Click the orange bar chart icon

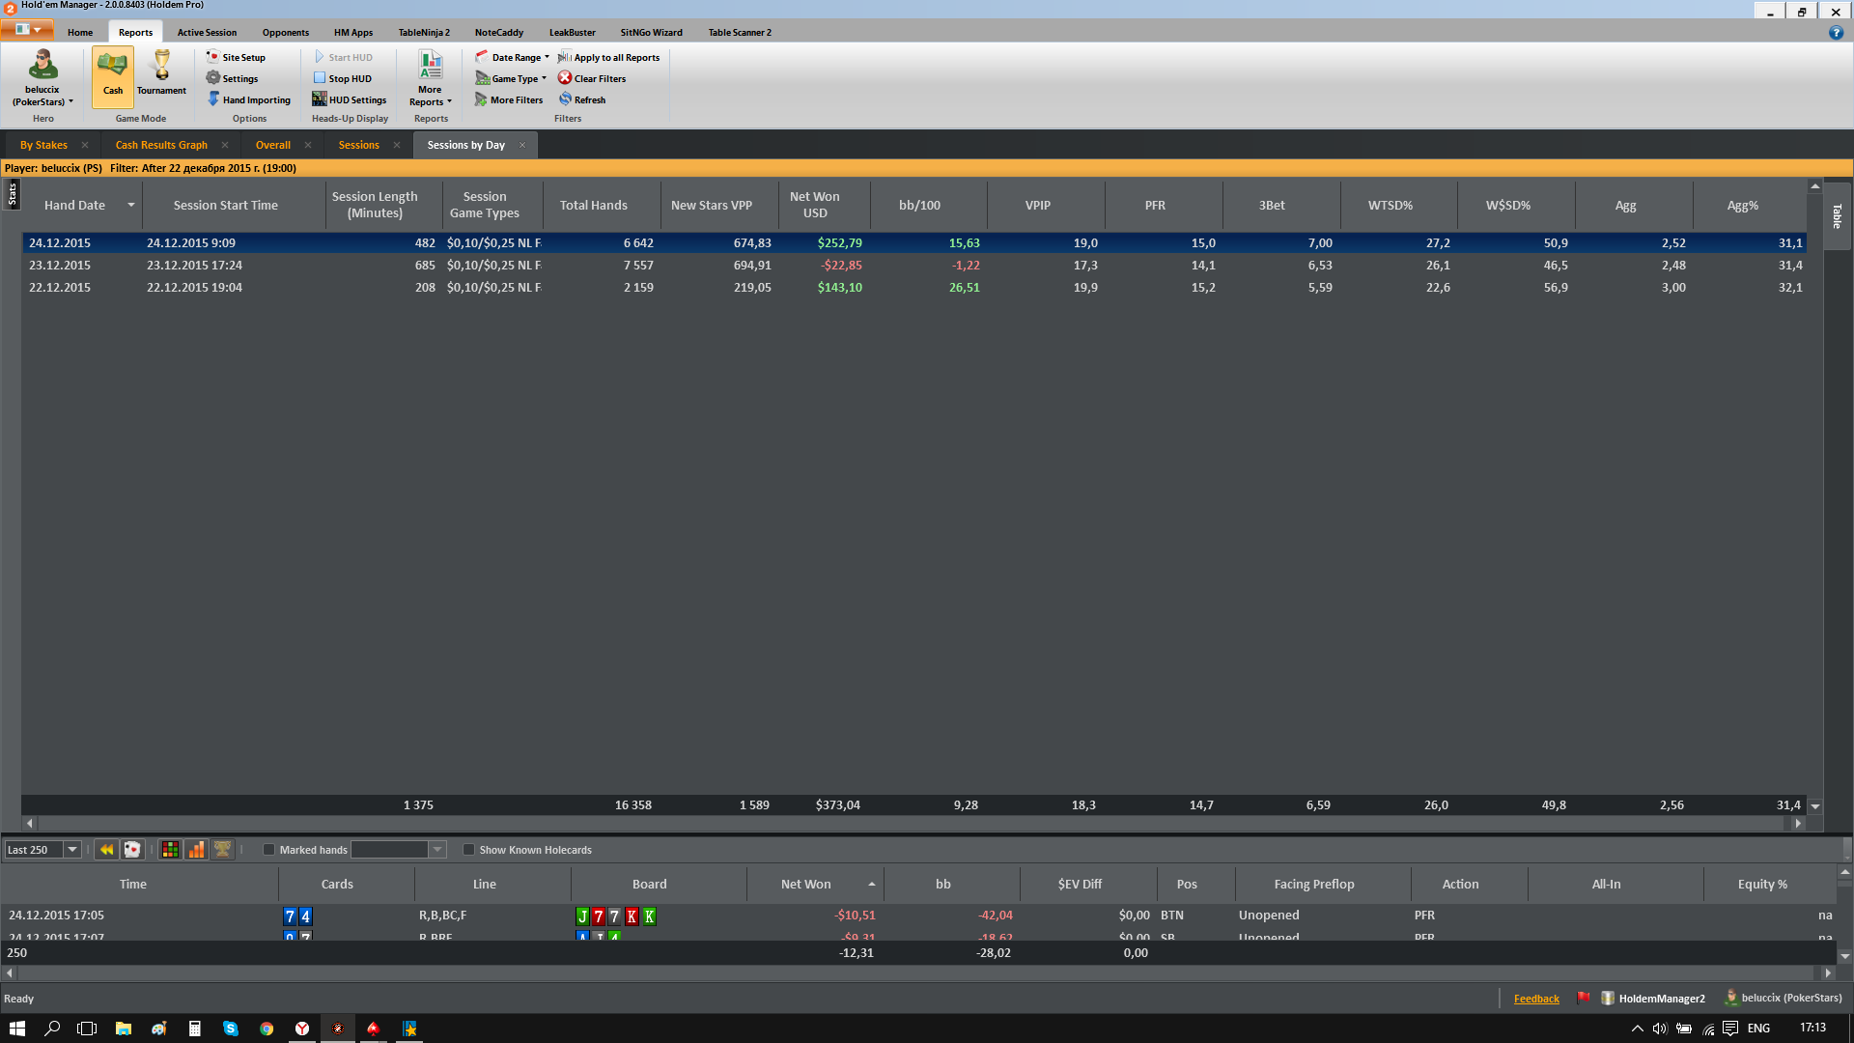(x=196, y=850)
